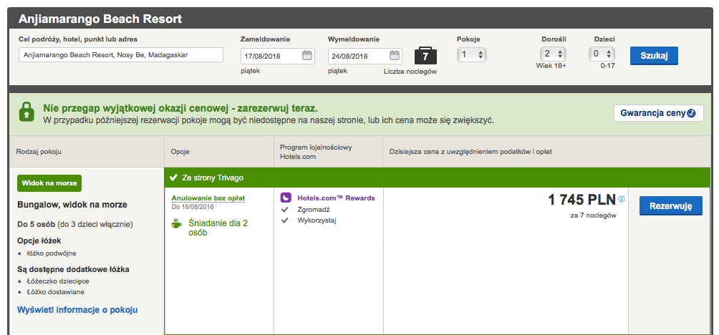Click the Opcje column header
Image resolution: width=719 pixels, height=335 pixels.
pyautogui.click(x=180, y=151)
